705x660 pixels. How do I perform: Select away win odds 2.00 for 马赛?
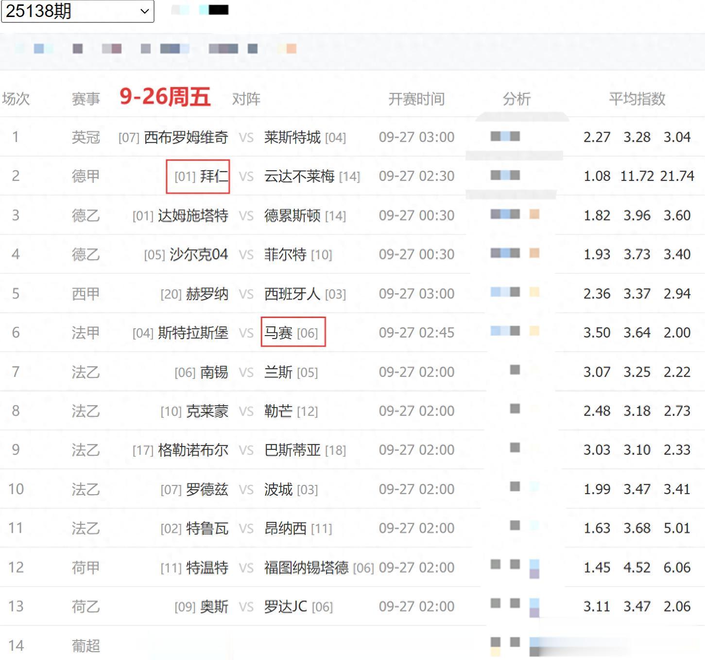(677, 333)
